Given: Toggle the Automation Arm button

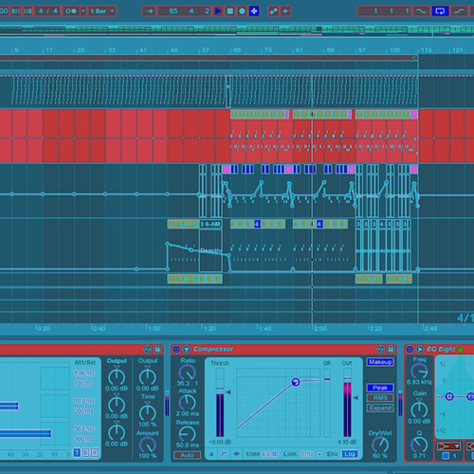Looking at the screenshot, I should coord(273,11).
